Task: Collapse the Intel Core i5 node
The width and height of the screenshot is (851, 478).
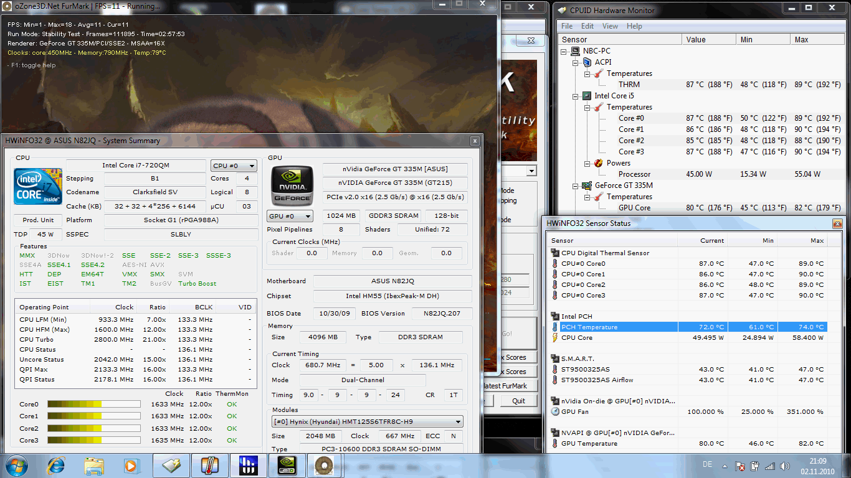Action: click(x=576, y=96)
